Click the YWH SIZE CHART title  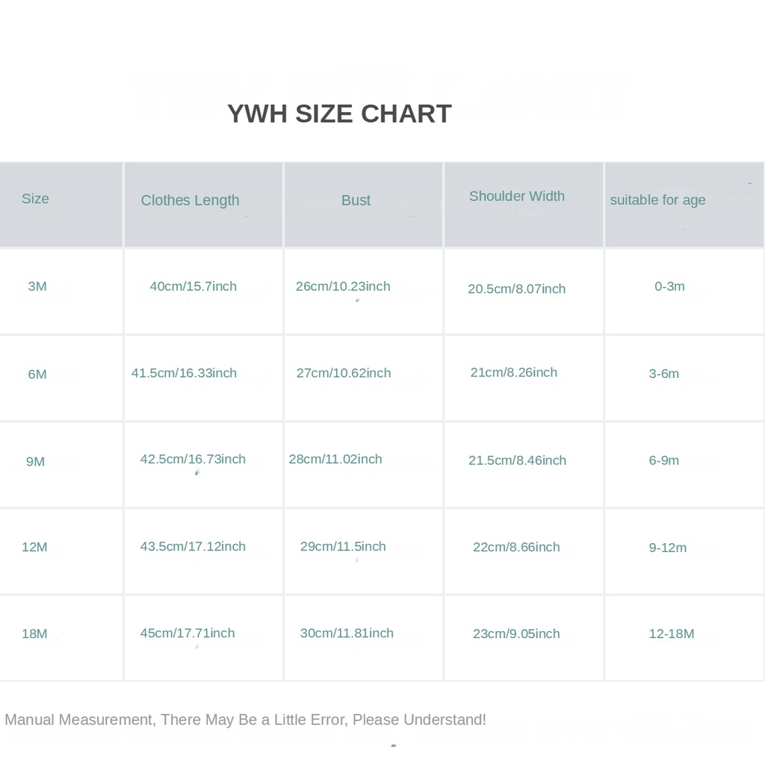[x=339, y=114]
